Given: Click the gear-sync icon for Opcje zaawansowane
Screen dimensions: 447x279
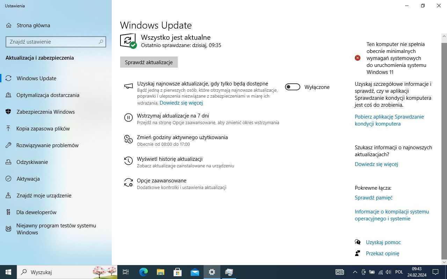Looking at the screenshot, I should point(129,182).
